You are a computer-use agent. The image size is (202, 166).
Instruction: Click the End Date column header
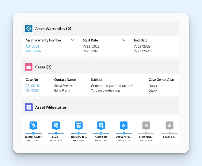click(x=141, y=40)
